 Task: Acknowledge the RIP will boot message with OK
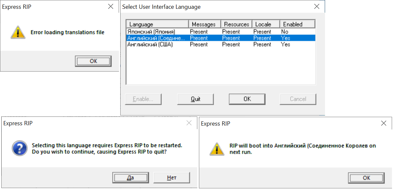(x=366, y=178)
